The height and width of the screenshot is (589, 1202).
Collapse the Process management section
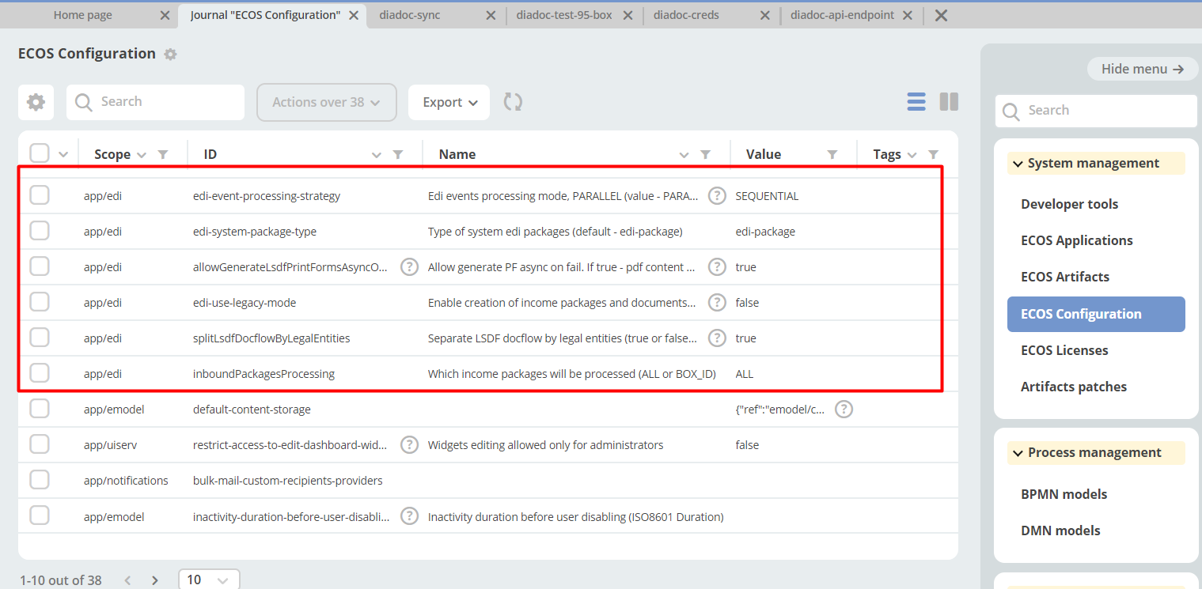tap(1096, 453)
